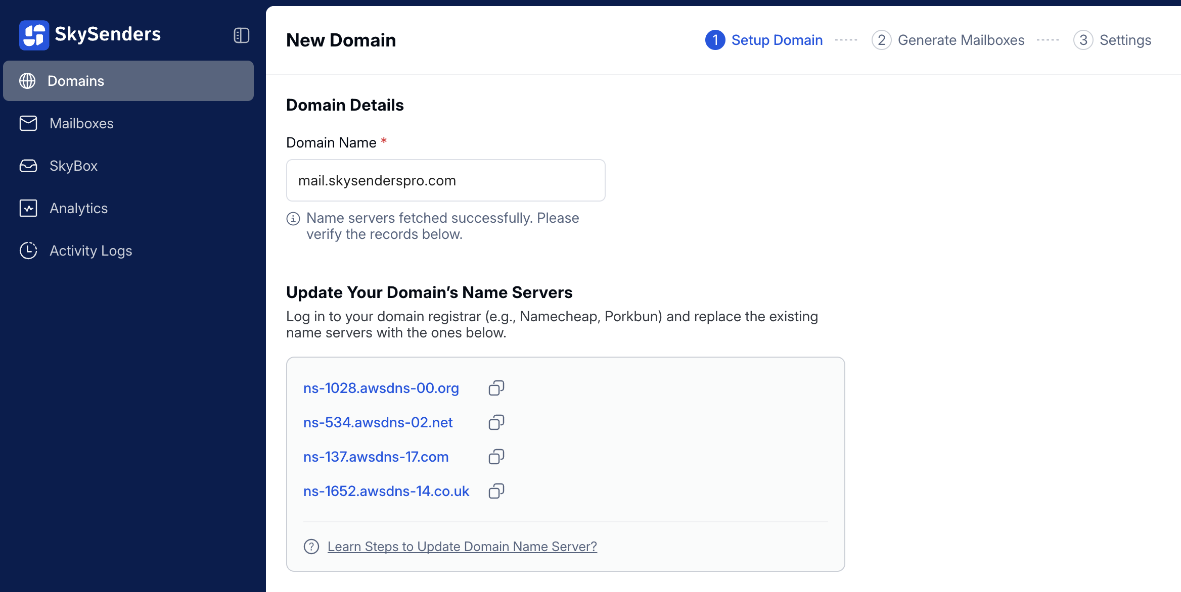The width and height of the screenshot is (1181, 592).
Task: Copy ns-1028.awsdns-00.org name server
Action: pos(496,388)
